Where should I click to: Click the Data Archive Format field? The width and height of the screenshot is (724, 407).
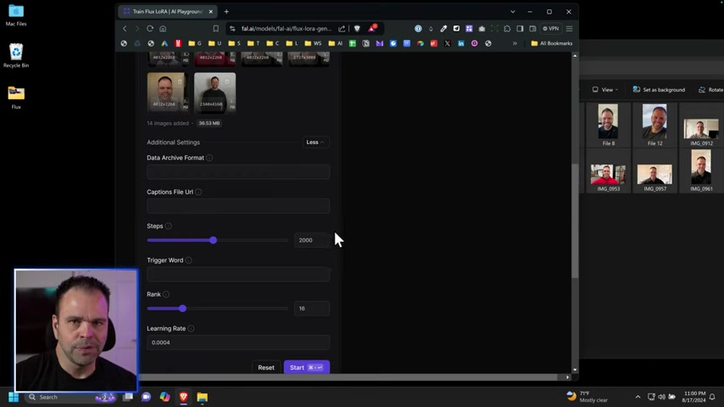pyautogui.click(x=238, y=172)
